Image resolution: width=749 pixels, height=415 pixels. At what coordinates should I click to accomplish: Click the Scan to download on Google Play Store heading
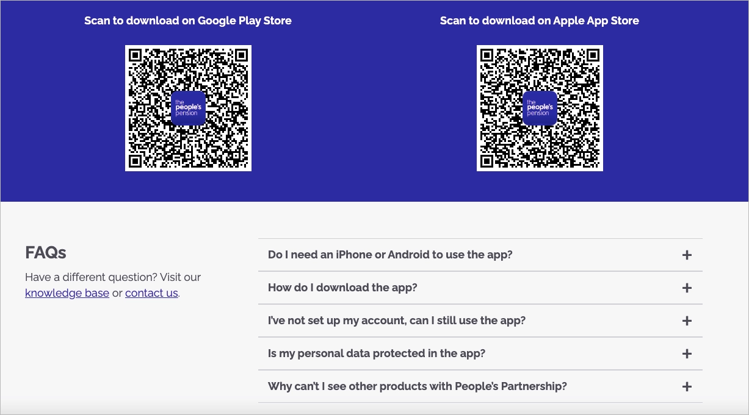click(x=188, y=20)
